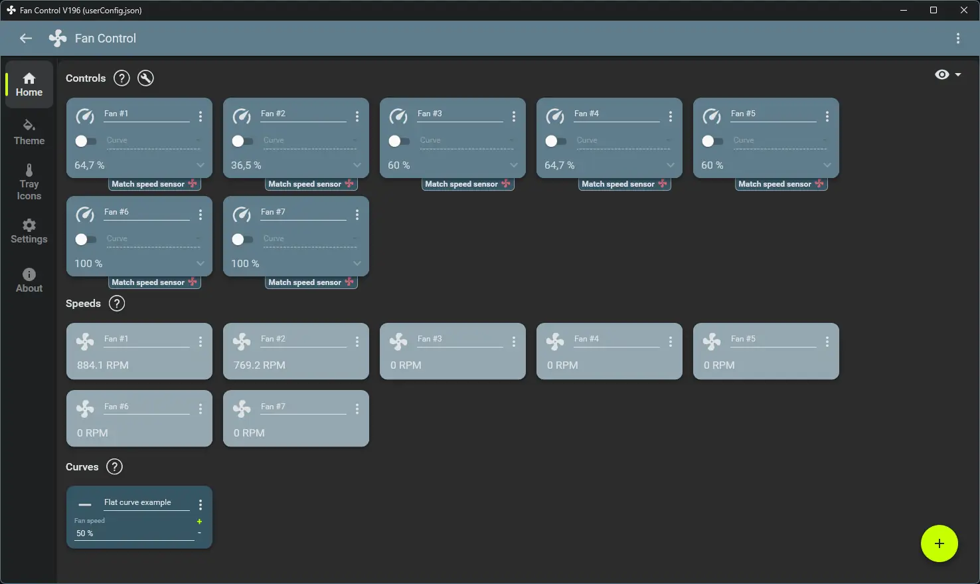The height and width of the screenshot is (584, 980).
Task: Toggle manual control switch for Fan #1
Action: click(86, 141)
